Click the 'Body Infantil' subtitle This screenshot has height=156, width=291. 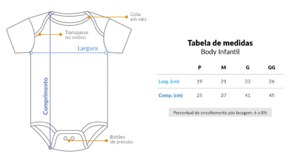(220, 51)
